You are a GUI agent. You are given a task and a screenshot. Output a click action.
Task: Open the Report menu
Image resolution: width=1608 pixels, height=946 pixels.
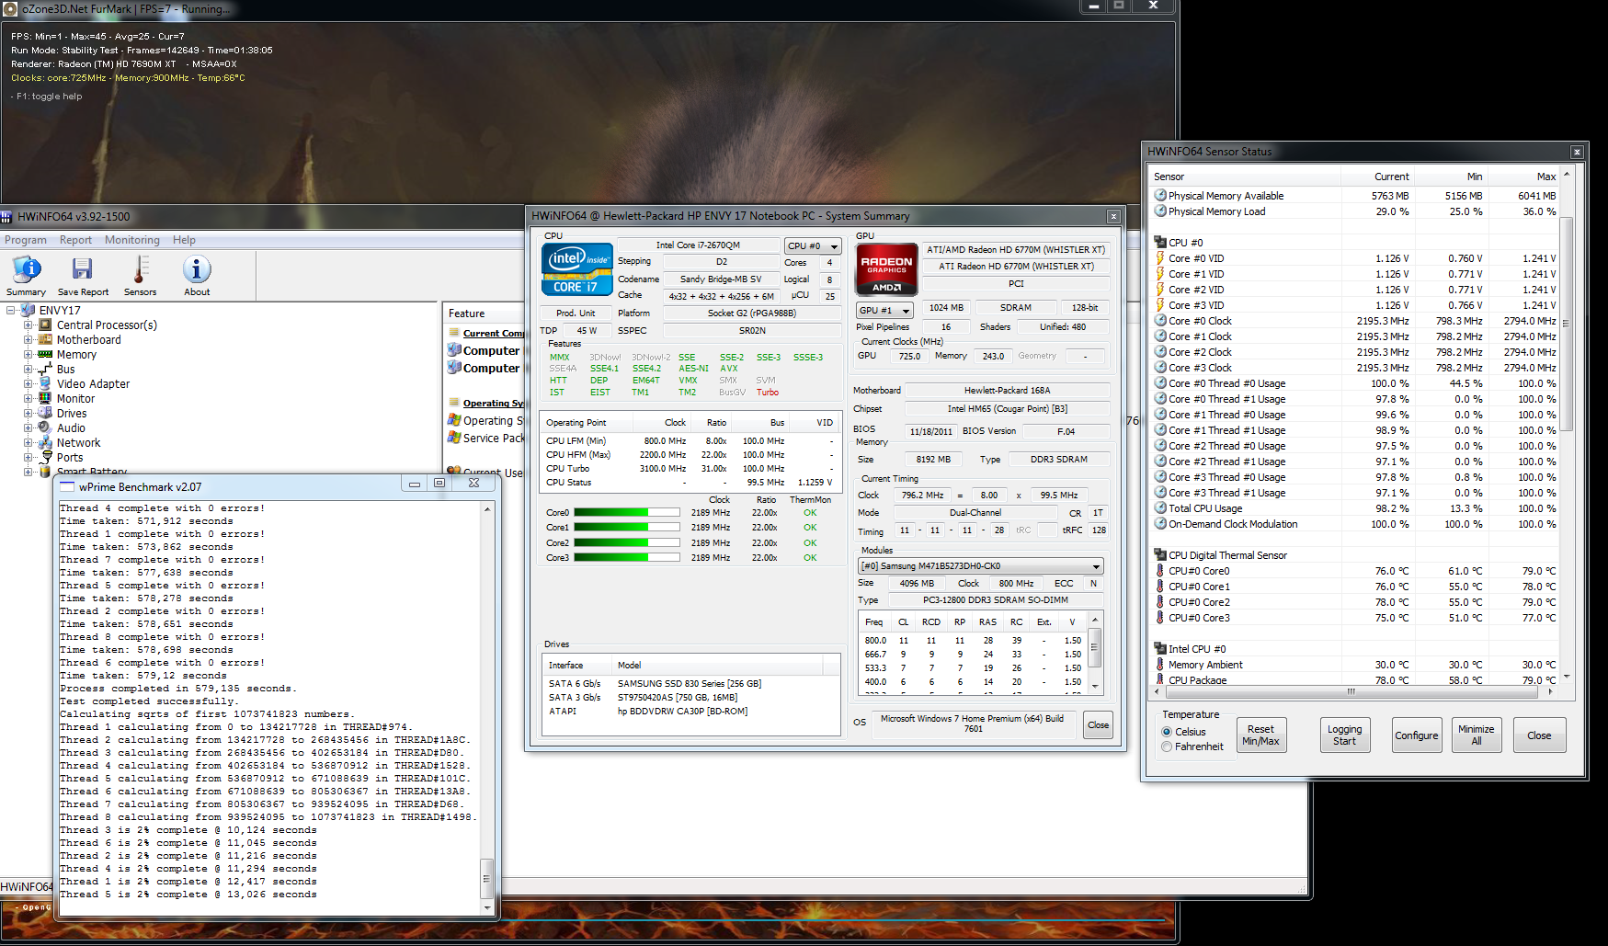pyautogui.click(x=75, y=240)
